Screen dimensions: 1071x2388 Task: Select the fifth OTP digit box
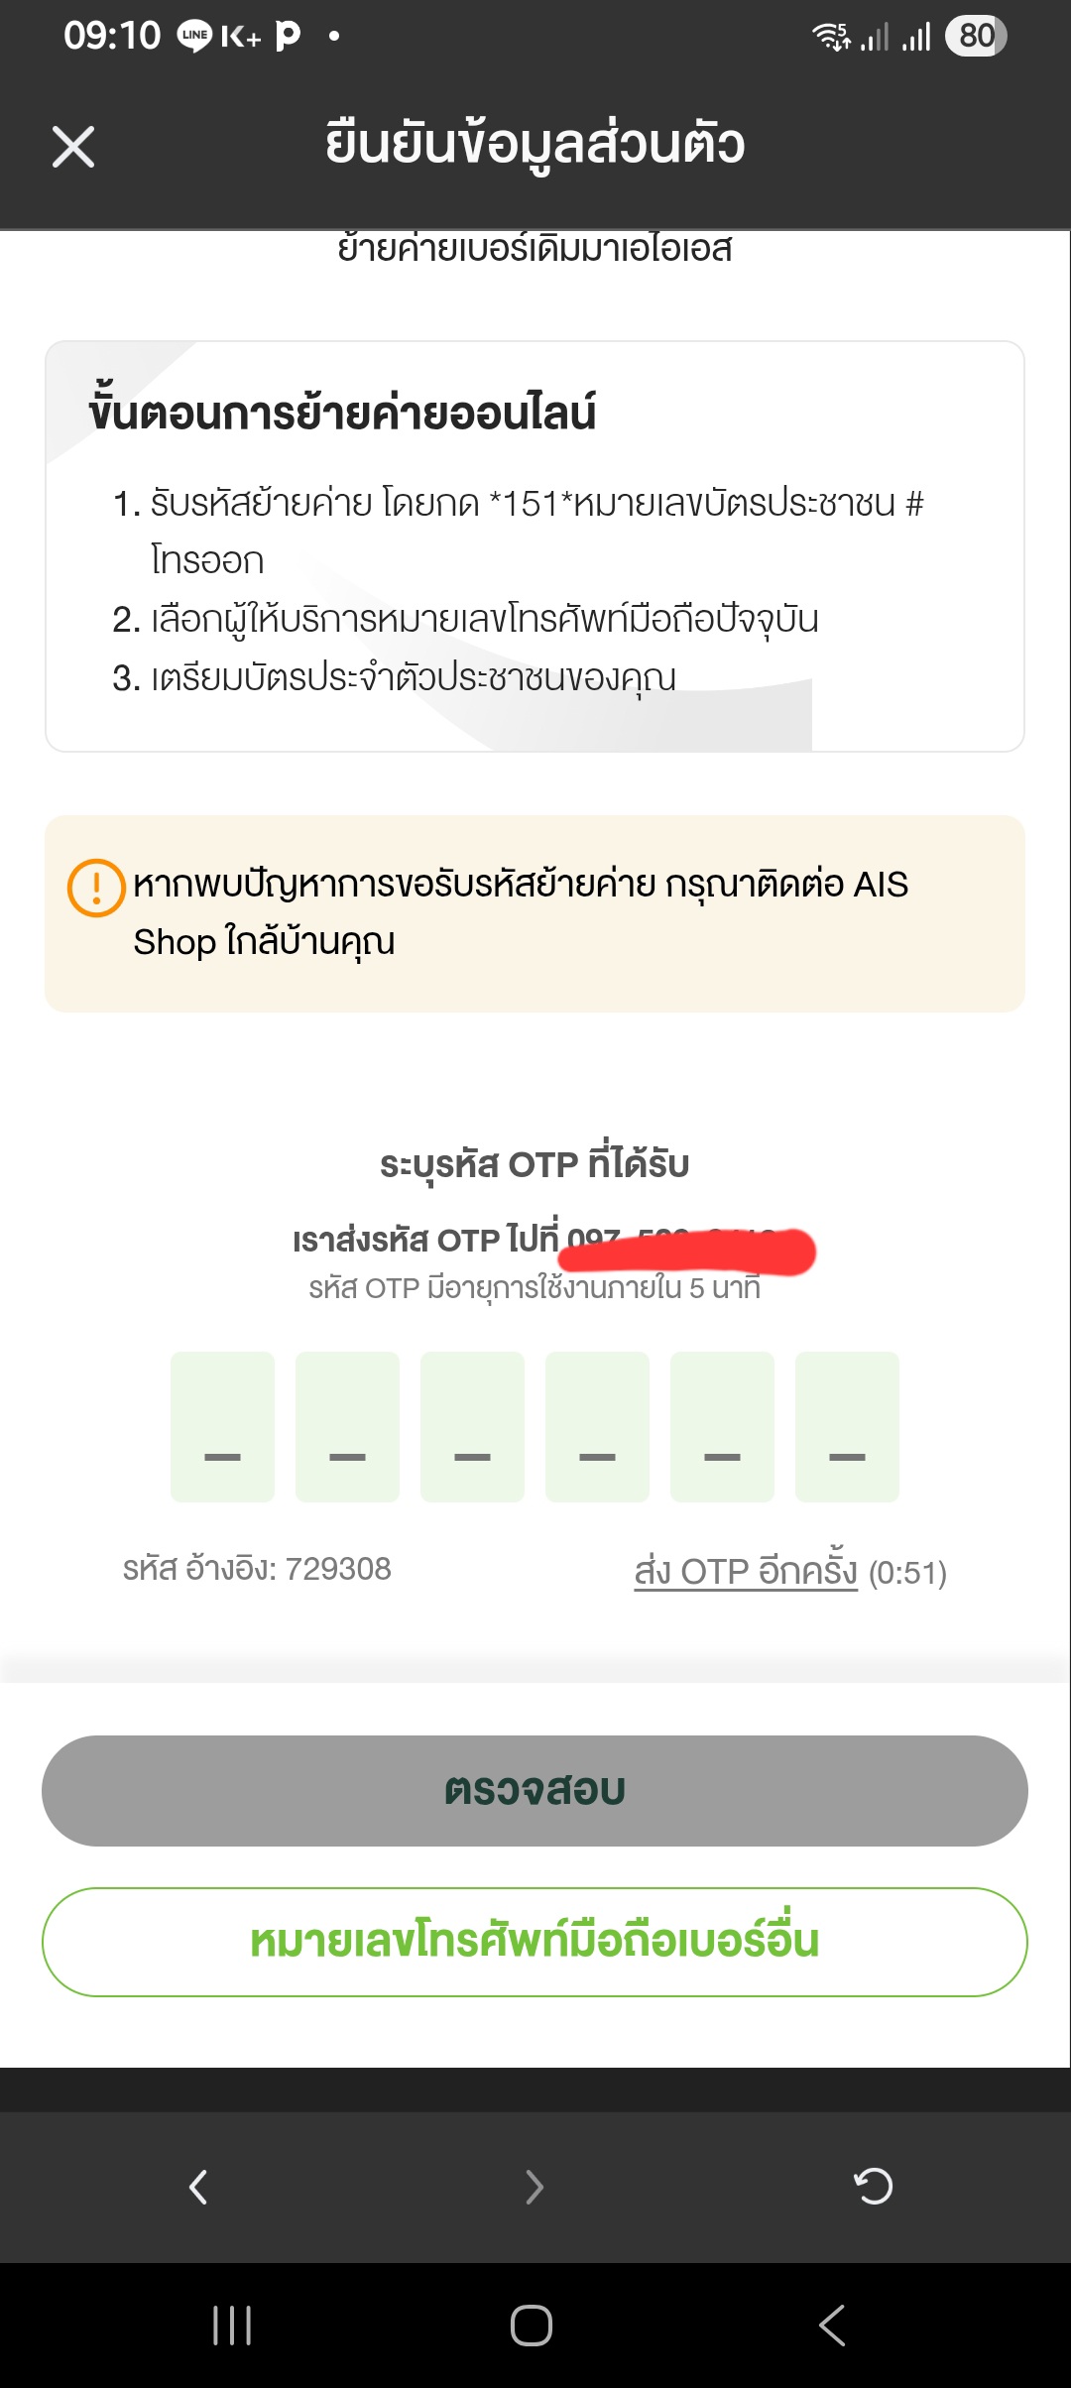click(722, 1427)
